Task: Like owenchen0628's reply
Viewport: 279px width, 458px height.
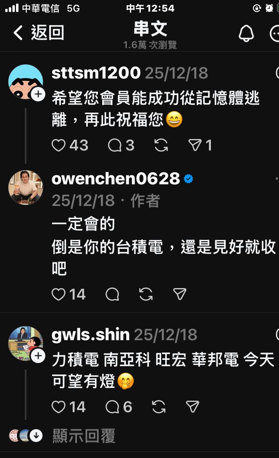Action: coord(59,294)
